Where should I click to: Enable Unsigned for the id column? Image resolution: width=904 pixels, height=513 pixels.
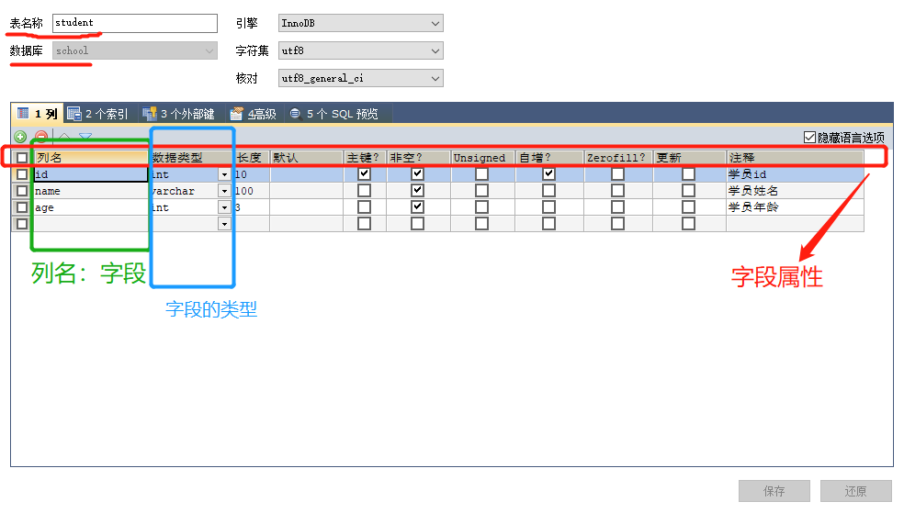[x=482, y=173]
